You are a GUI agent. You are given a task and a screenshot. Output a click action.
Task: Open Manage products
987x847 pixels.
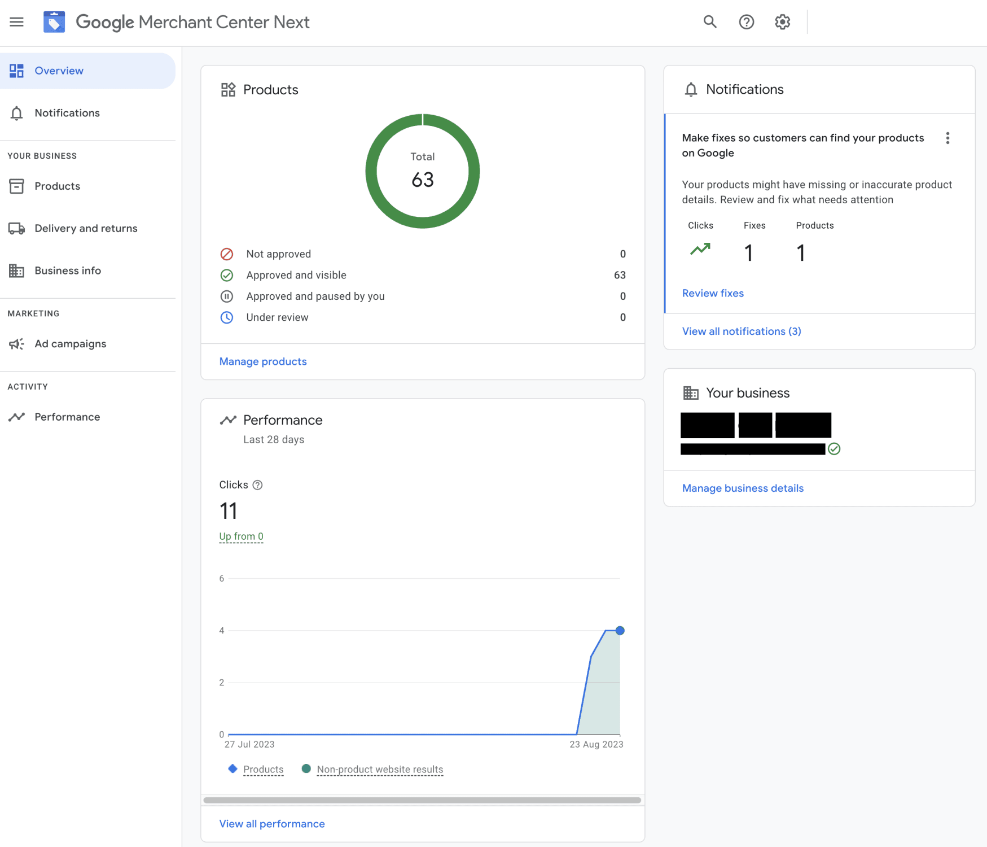pos(262,361)
